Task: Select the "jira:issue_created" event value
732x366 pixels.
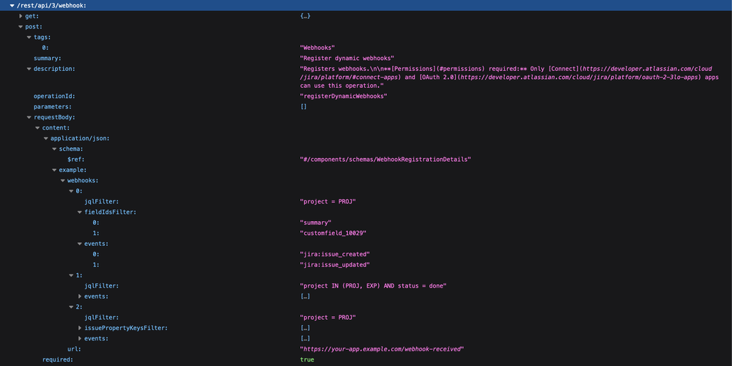Action: coord(335,255)
